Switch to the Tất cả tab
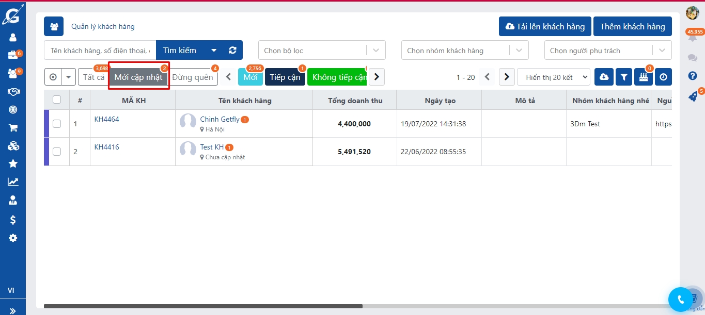 pos(93,77)
